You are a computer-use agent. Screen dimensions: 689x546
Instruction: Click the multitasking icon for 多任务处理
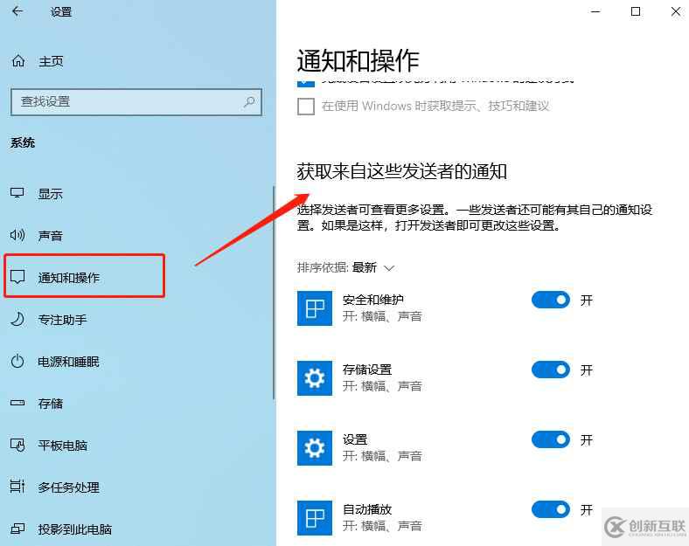pos(17,487)
